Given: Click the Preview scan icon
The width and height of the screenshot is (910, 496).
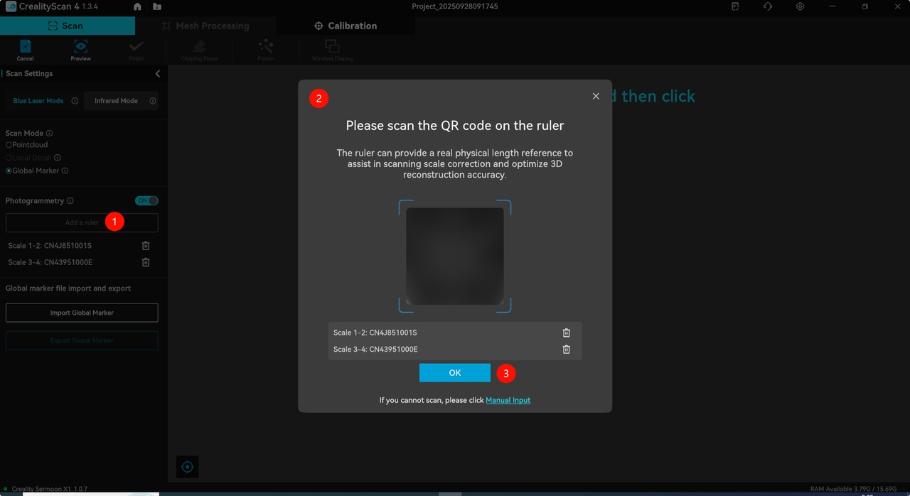Looking at the screenshot, I should [x=80, y=50].
